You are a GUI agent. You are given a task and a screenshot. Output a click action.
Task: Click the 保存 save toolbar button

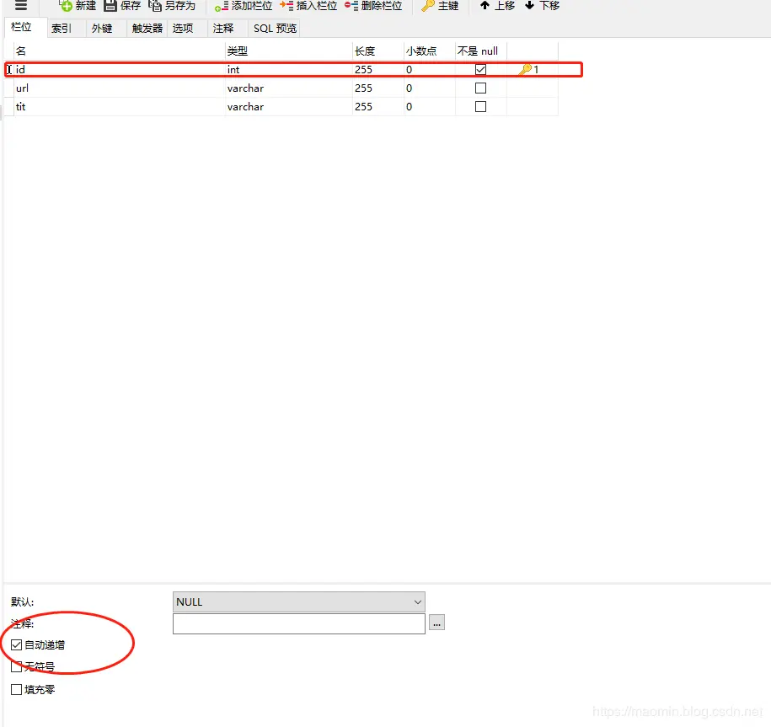tap(122, 6)
